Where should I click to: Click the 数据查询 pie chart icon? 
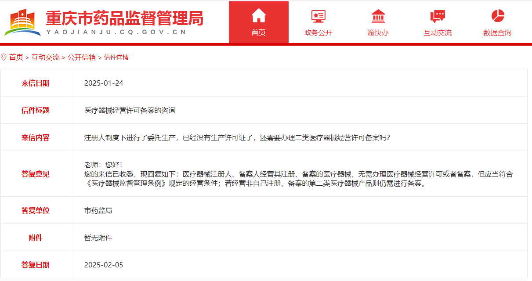(497, 16)
